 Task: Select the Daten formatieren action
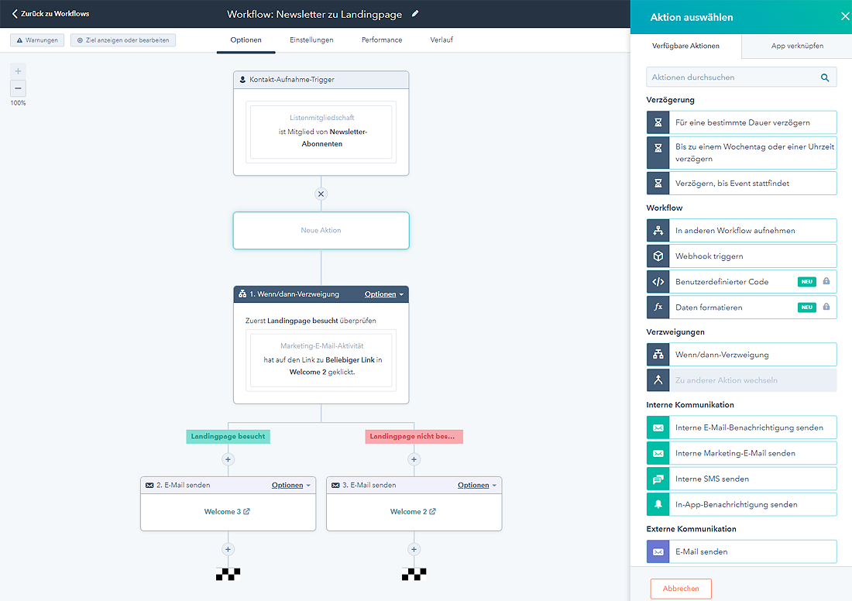click(741, 307)
